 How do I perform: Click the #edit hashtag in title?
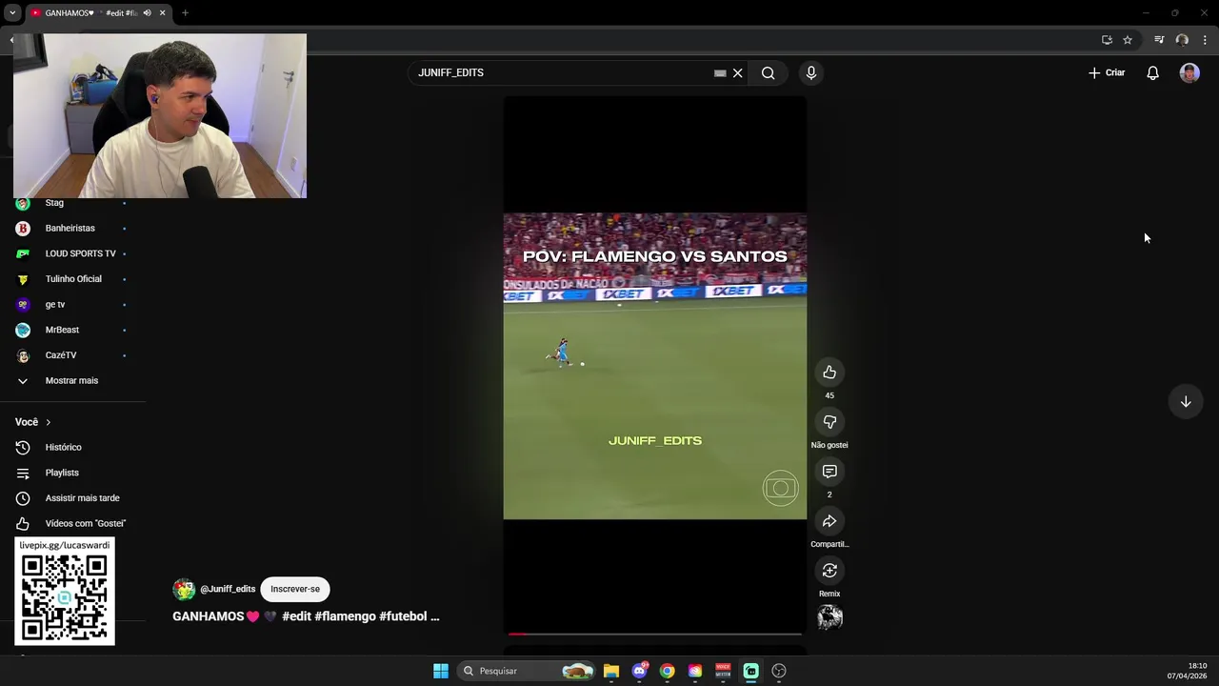[x=296, y=616]
